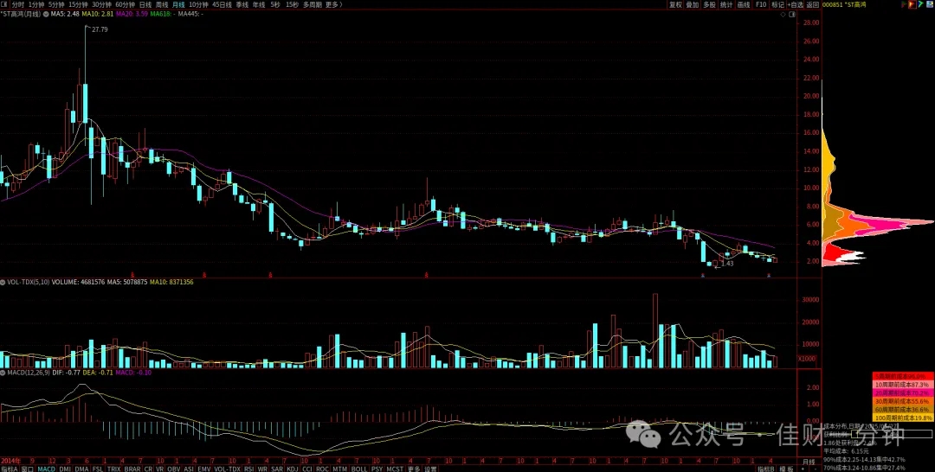
Task: Select the 1分钟 period
Action: point(36,5)
